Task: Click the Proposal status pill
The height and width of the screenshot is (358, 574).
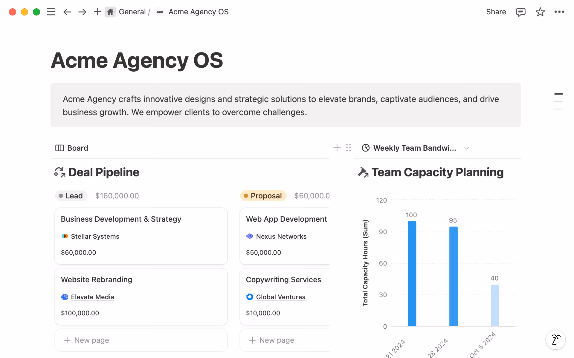Action: (x=263, y=196)
